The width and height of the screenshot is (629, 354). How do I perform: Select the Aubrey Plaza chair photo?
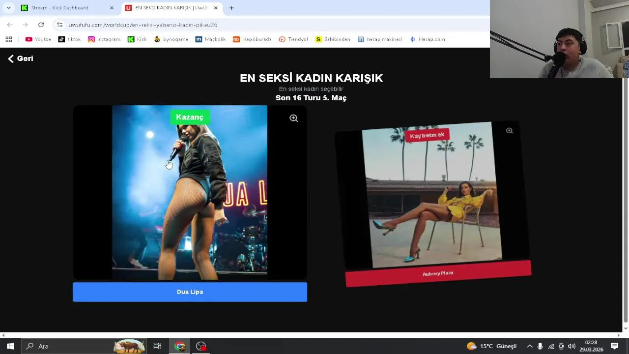[432, 195]
